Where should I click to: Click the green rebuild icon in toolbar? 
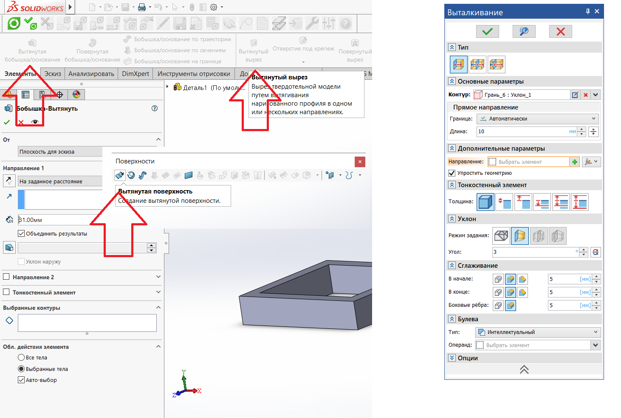[14, 23]
